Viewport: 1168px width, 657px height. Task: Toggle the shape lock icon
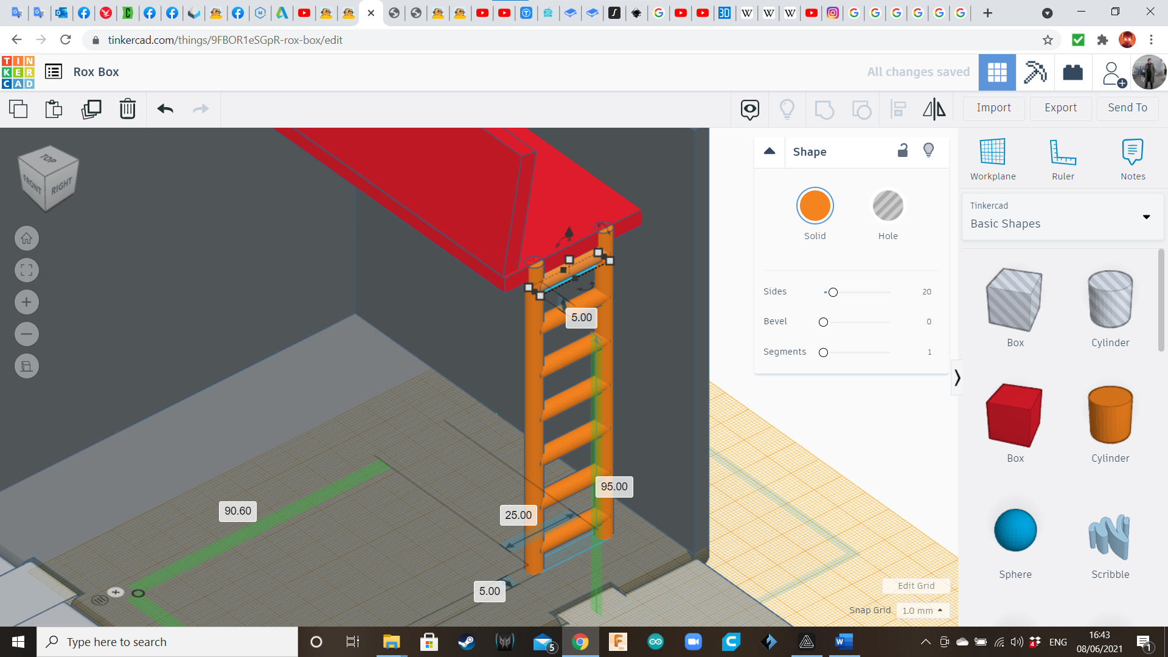click(x=903, y=150)
